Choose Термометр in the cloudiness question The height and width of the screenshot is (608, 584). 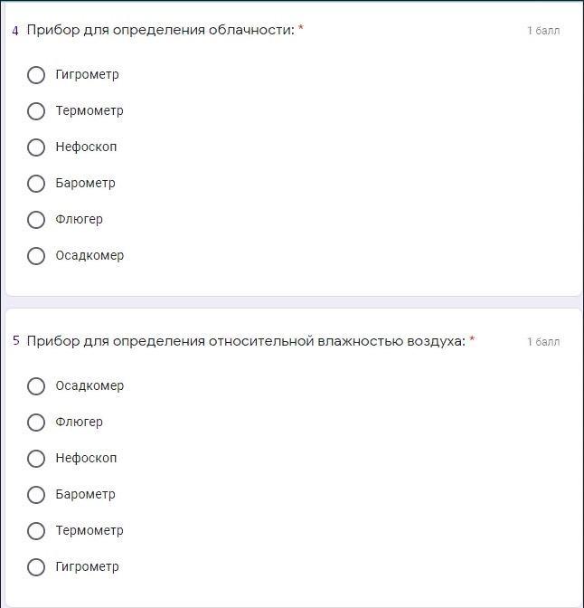click(x=36, y=111)
